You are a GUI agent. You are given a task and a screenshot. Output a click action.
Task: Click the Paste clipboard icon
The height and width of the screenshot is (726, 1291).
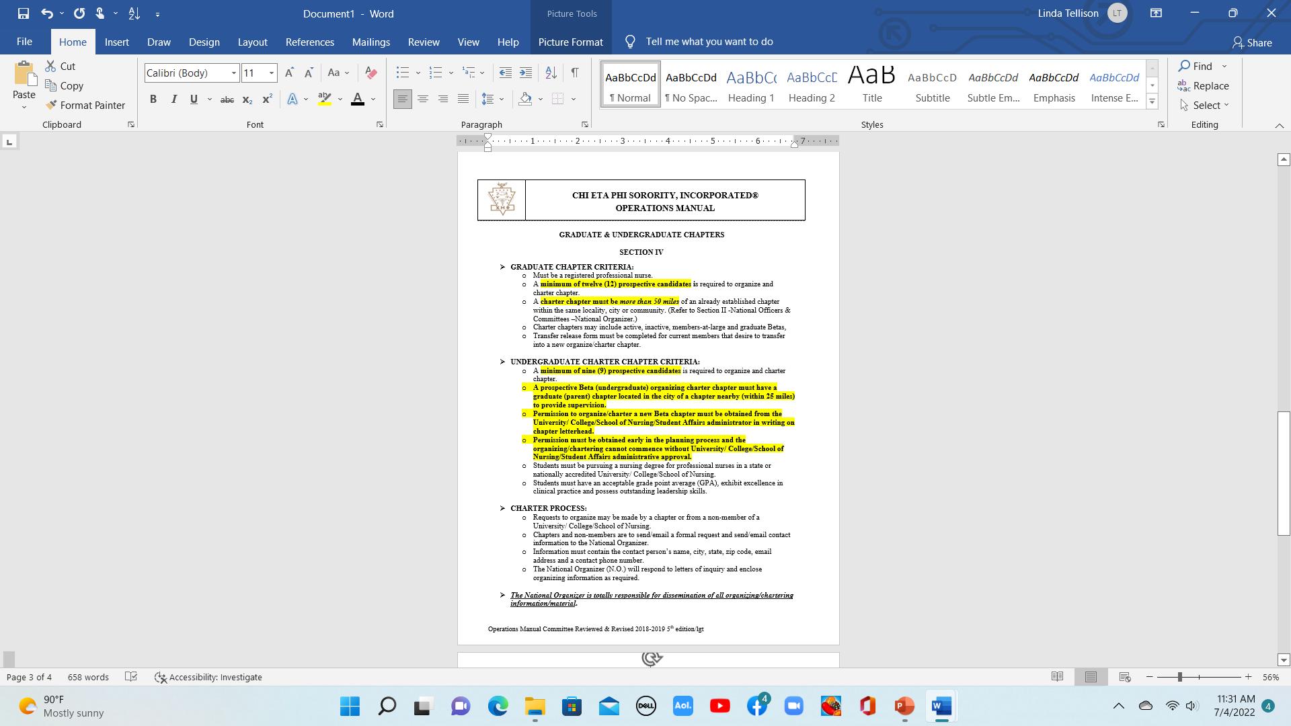point(24,74)
